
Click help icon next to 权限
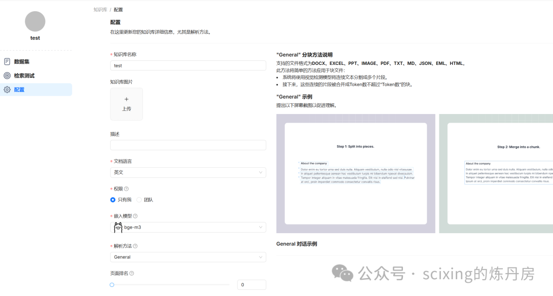[126, 189]
